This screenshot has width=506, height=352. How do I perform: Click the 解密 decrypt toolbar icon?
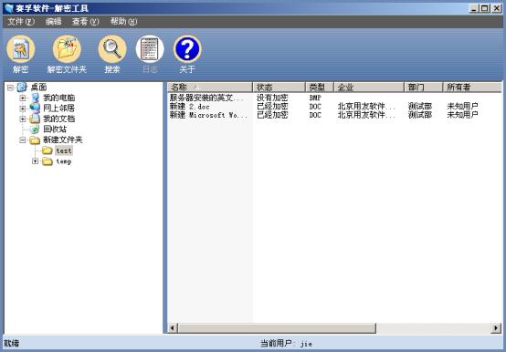click(21, 49)
